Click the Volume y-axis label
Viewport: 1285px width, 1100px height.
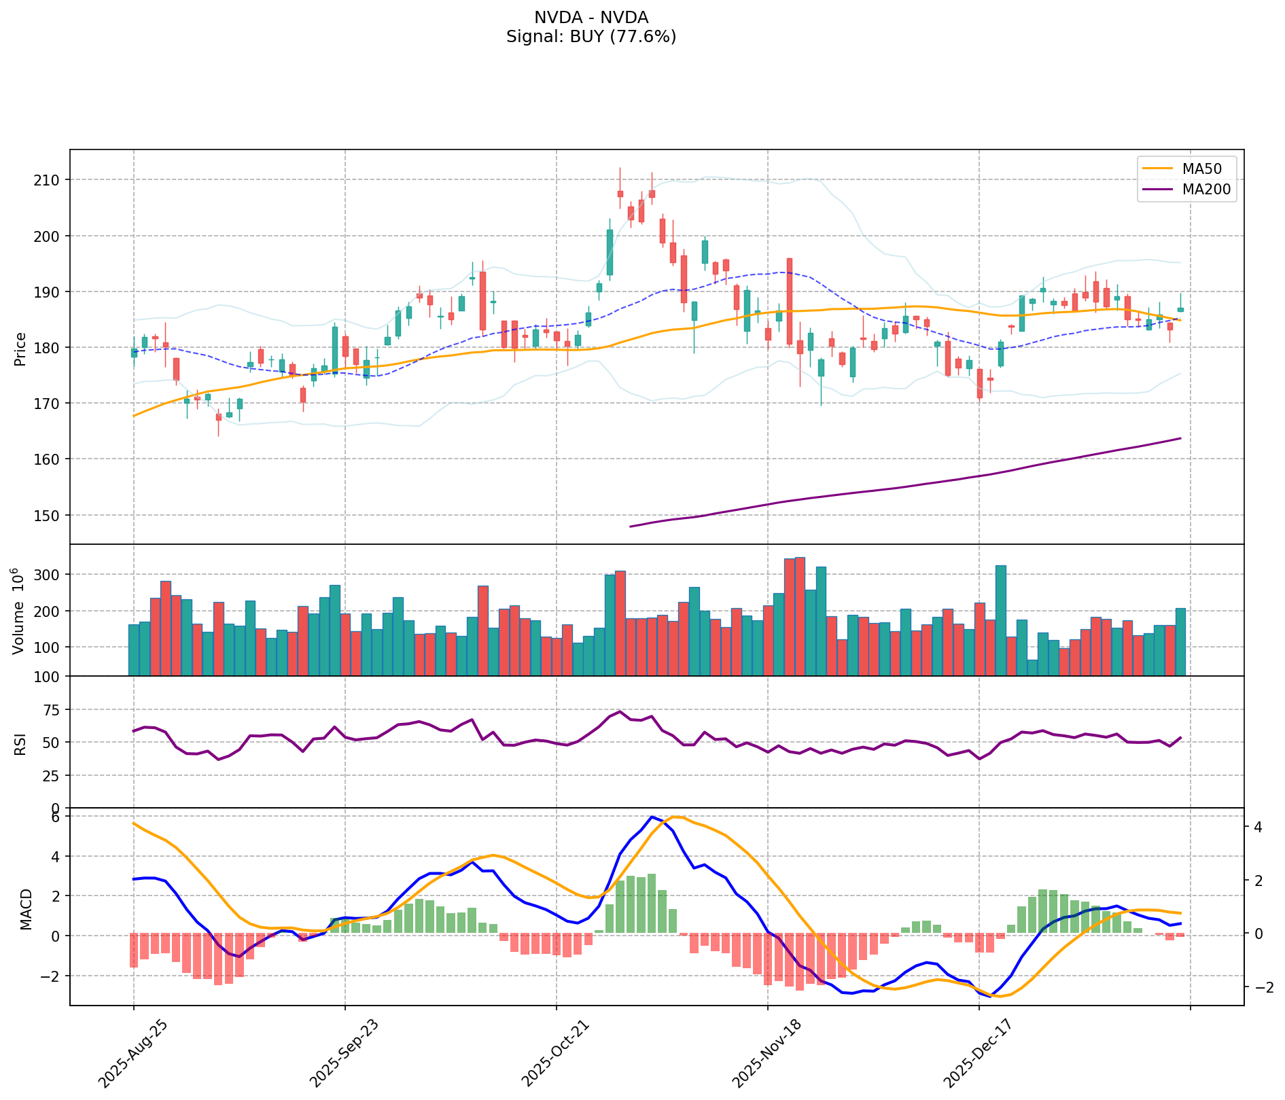(19, 611)
